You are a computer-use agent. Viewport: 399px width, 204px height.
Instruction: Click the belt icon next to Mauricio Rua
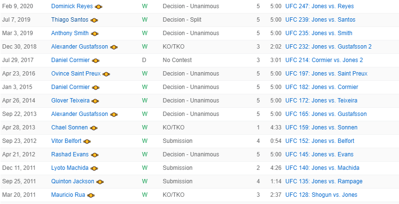pos(91,195)
